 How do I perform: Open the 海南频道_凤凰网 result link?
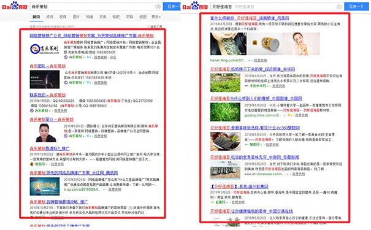[x=250, y=18]
